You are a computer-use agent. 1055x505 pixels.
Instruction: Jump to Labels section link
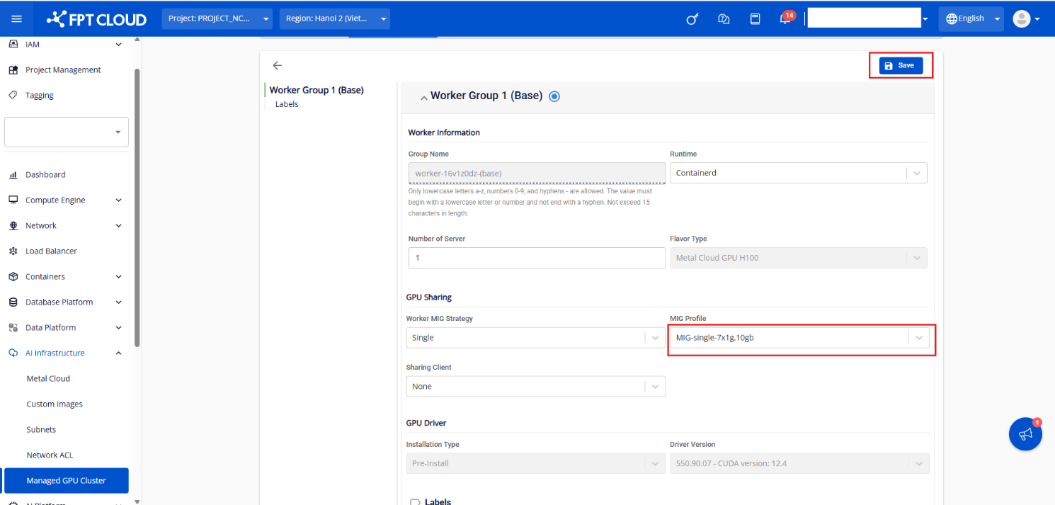(287, 104)
